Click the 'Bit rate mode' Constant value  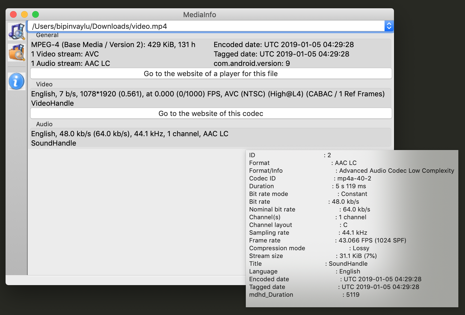click(354, 194)
